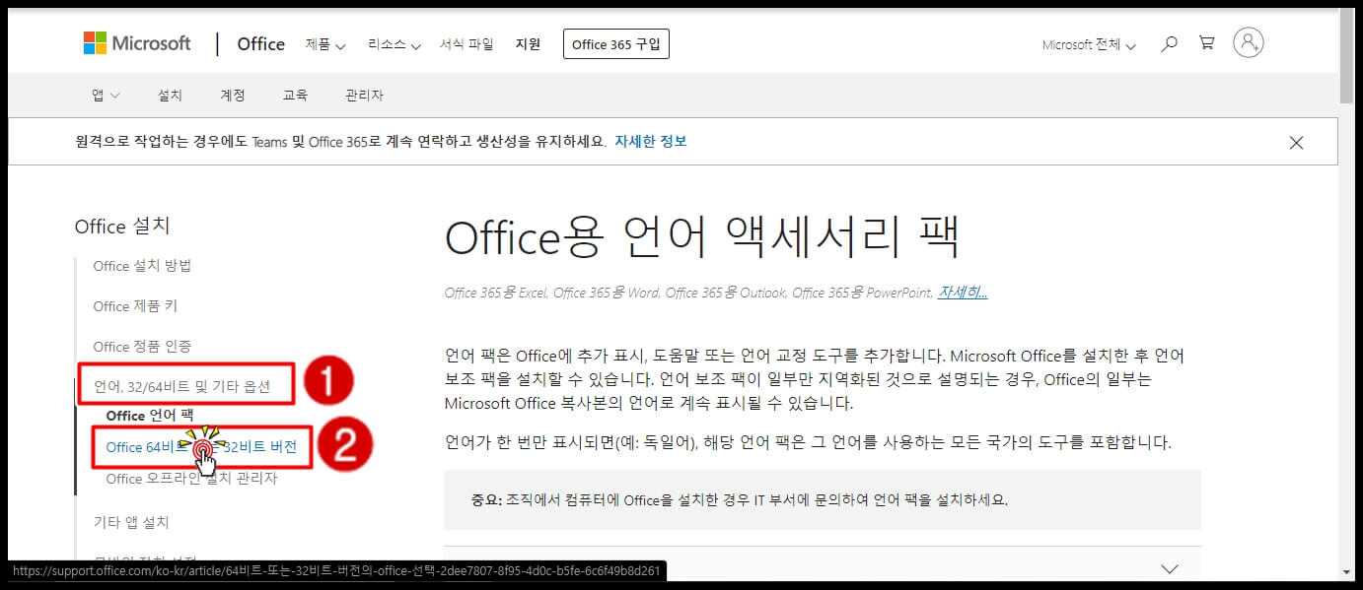Go to the Office home link
The height and width of the screenshot is (590, 1363).
point(260,44)
